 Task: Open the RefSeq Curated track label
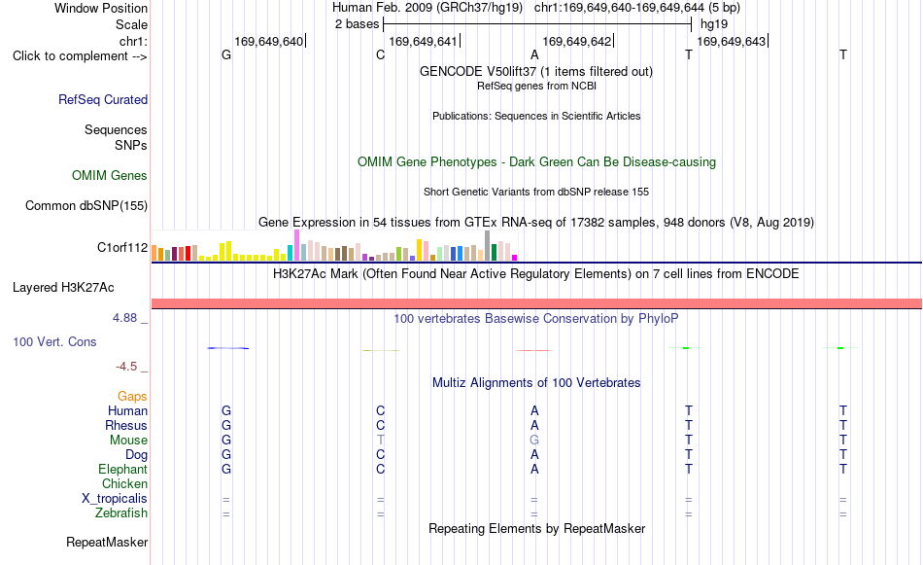(103, 99)
